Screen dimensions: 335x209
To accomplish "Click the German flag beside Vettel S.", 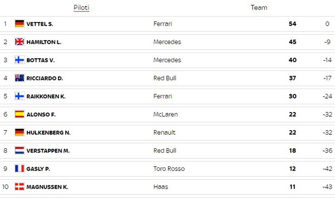I will [x=20, y=24].
